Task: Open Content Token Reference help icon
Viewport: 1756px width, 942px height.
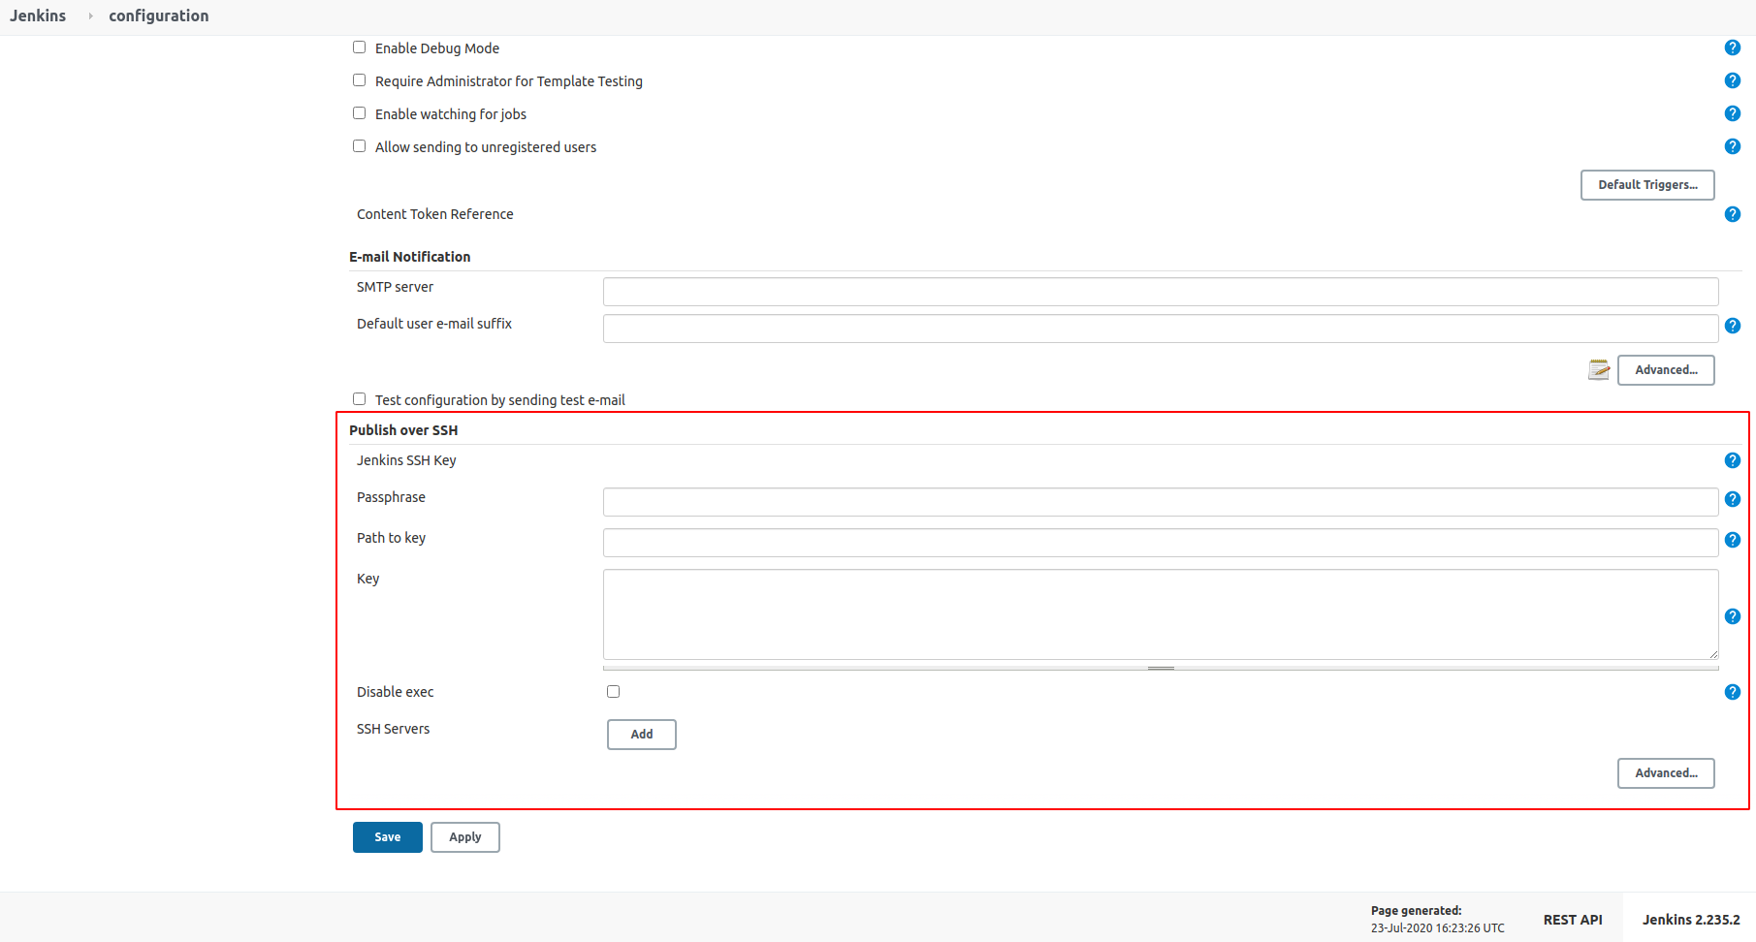Action: tap(1732, 214)
